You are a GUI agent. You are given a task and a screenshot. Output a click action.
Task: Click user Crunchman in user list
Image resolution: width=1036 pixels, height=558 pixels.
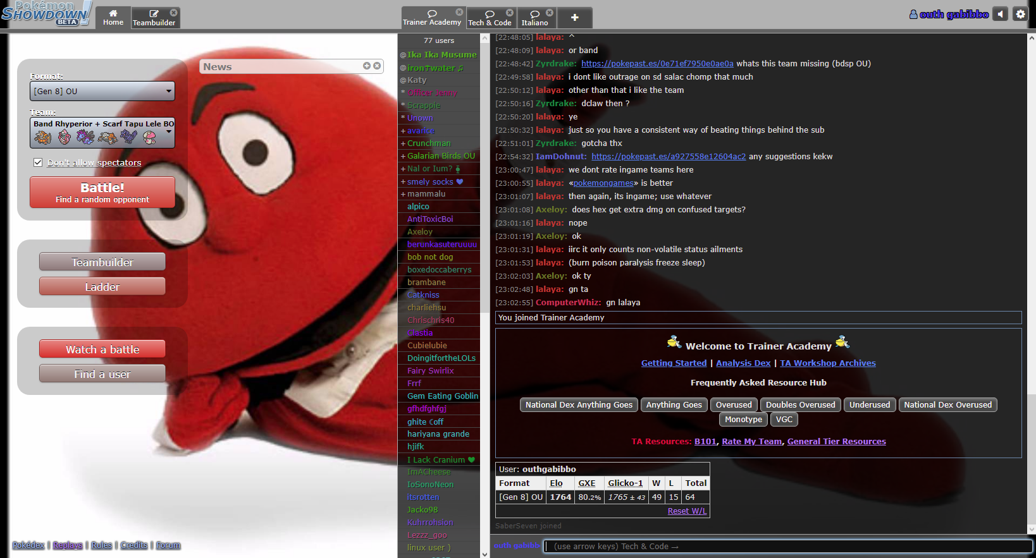tap(438, 143)
